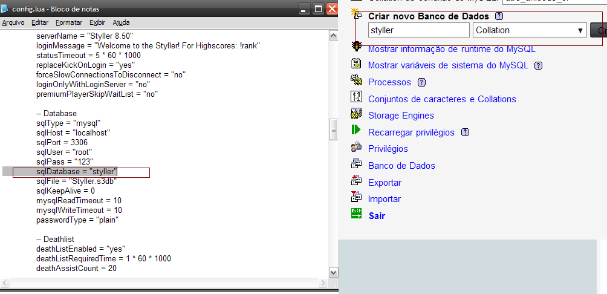Image resolution: width=607 pixels, height=294 pixels.
Task: Click the Notepad horizontal scrollbar right arrow
Action: pyautogui.click(x=323, y=283)
